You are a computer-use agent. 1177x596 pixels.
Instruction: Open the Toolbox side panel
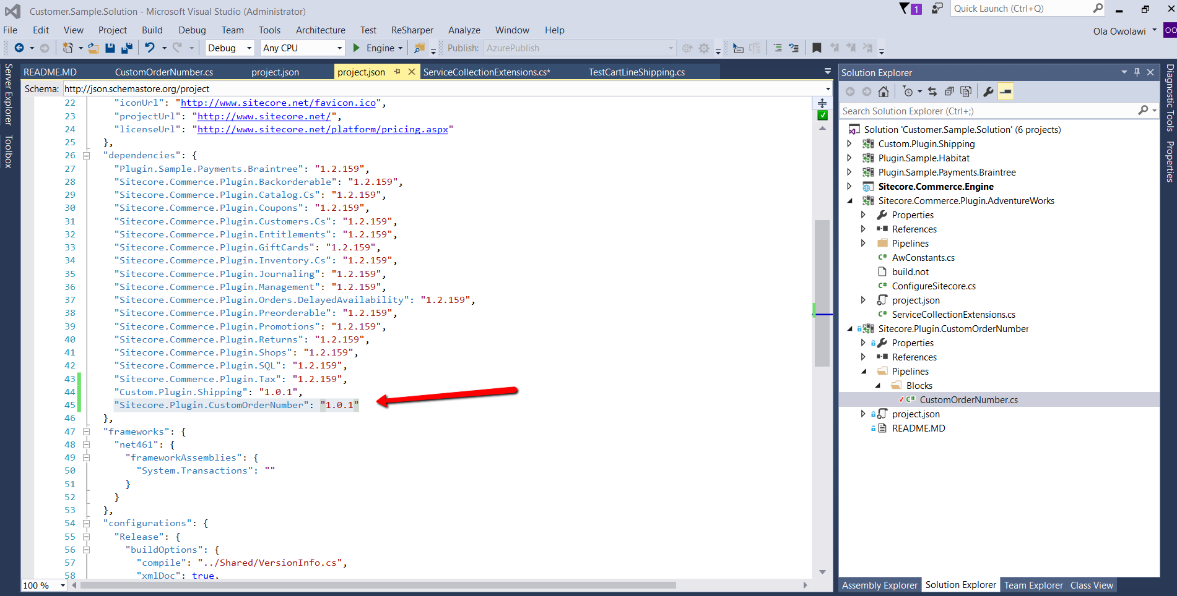click(8, 151)
